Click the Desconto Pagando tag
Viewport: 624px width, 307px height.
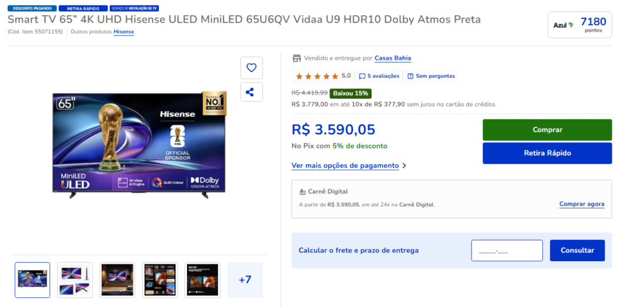(x=32, y=8)
